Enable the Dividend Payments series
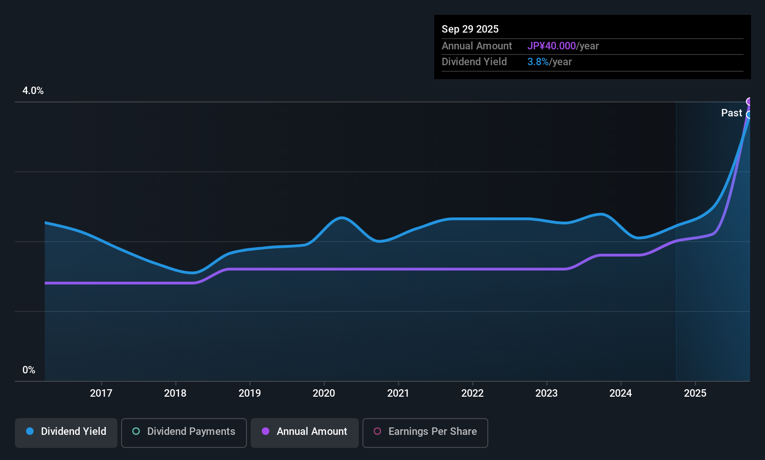 [x=184, y=433]
